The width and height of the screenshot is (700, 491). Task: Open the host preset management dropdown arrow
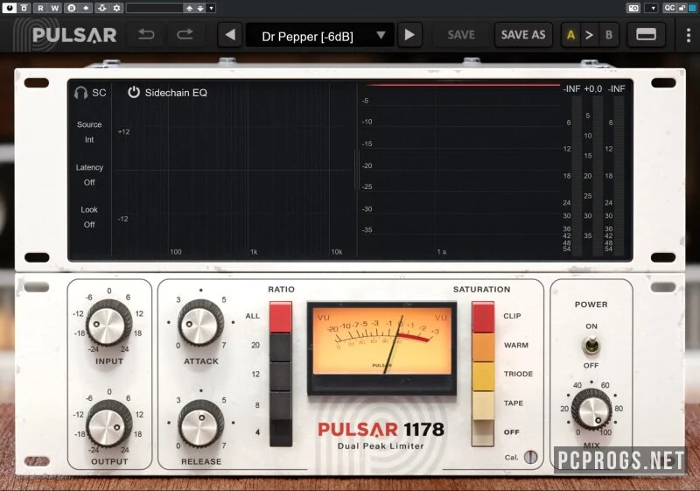[x=212, y=8]
